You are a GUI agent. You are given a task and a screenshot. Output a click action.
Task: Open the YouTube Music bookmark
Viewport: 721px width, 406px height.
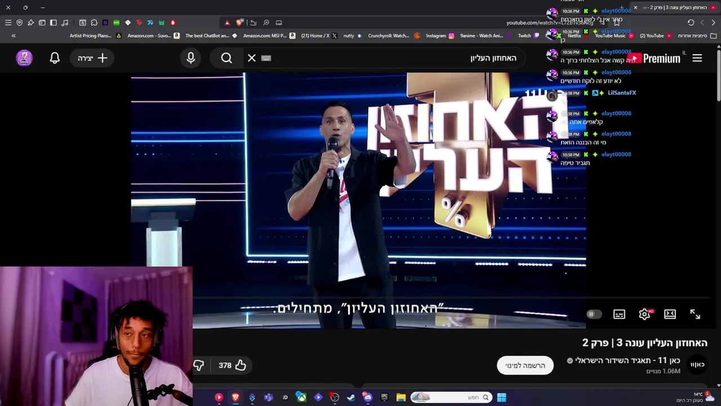(x=614, y=36)
